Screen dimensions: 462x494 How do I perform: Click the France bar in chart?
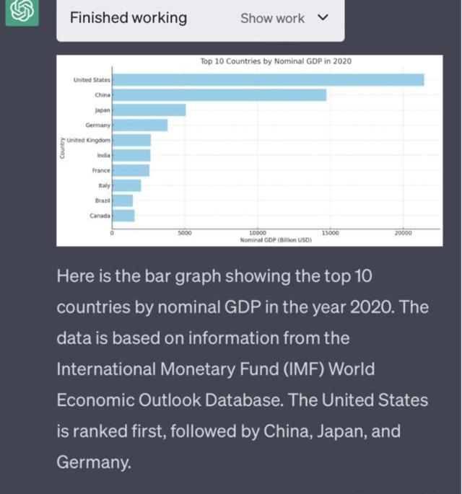pos(131,170)
